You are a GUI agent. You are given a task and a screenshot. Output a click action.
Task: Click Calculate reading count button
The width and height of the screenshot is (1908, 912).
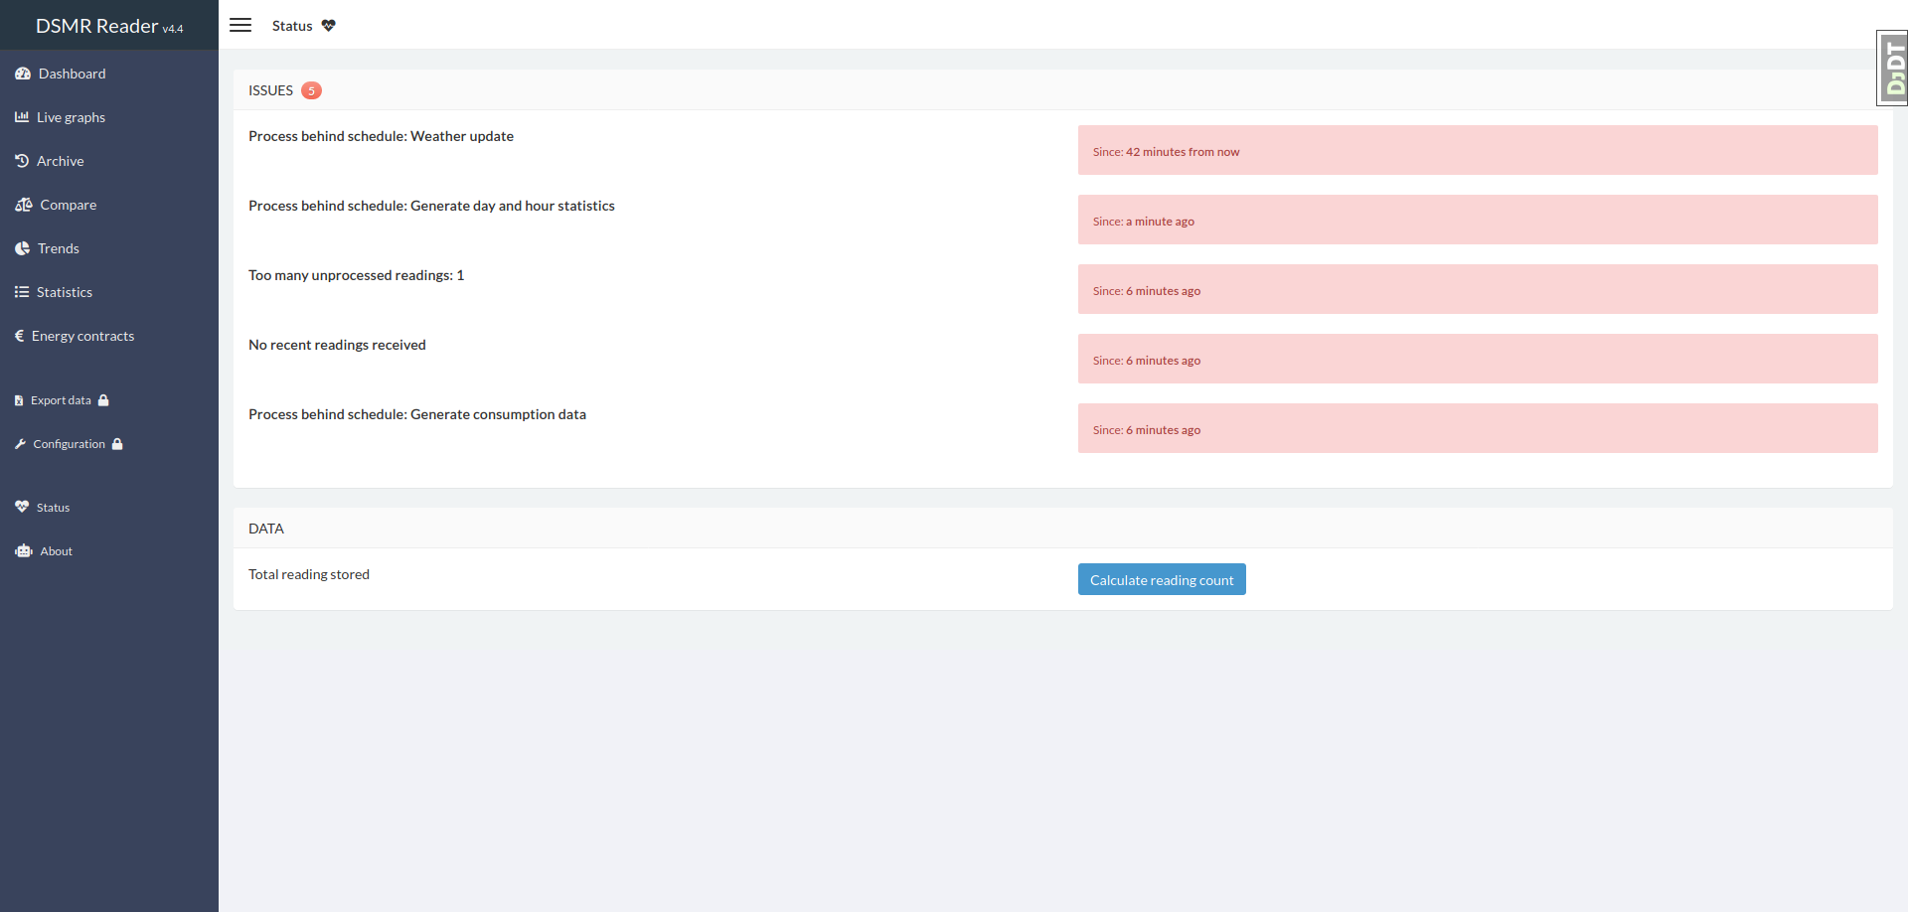1162,580
